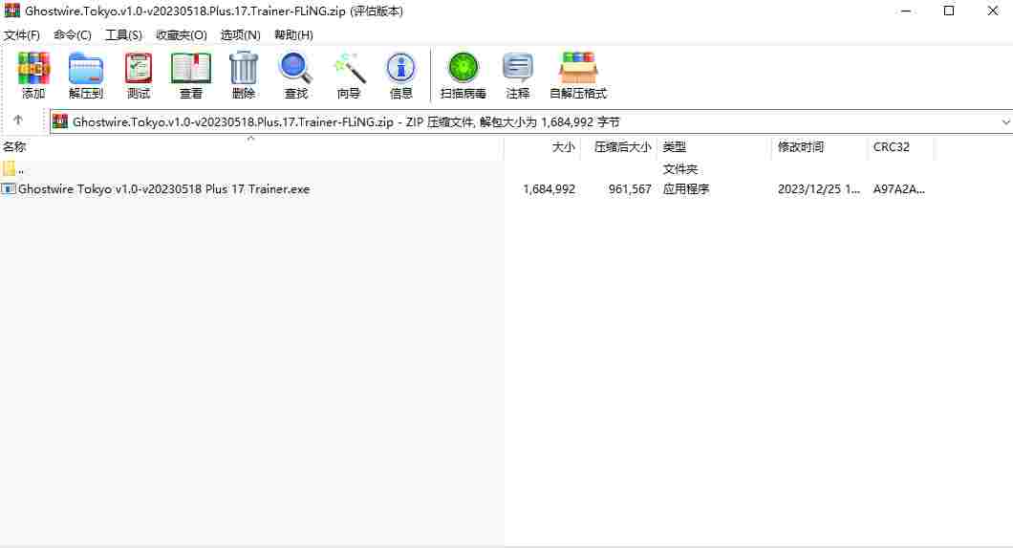This screenshot has width=1013, height=548.
Task: Open the 工具(S) menu
Action: [x=123, y=34]
